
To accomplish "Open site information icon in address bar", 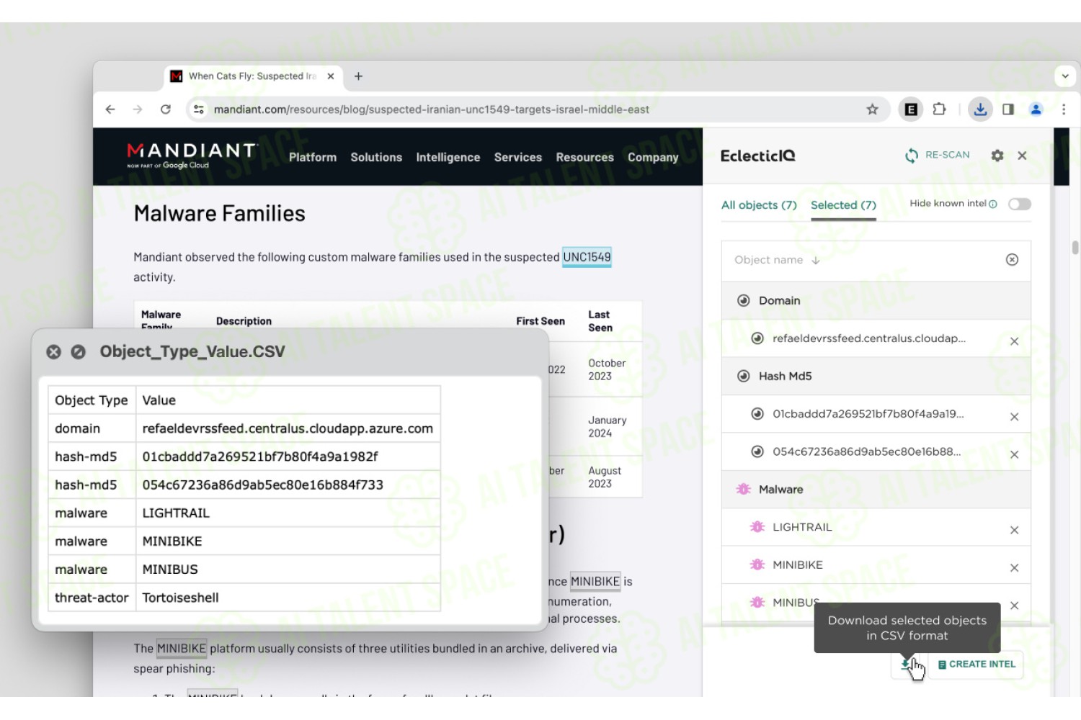I will point(199,109).
